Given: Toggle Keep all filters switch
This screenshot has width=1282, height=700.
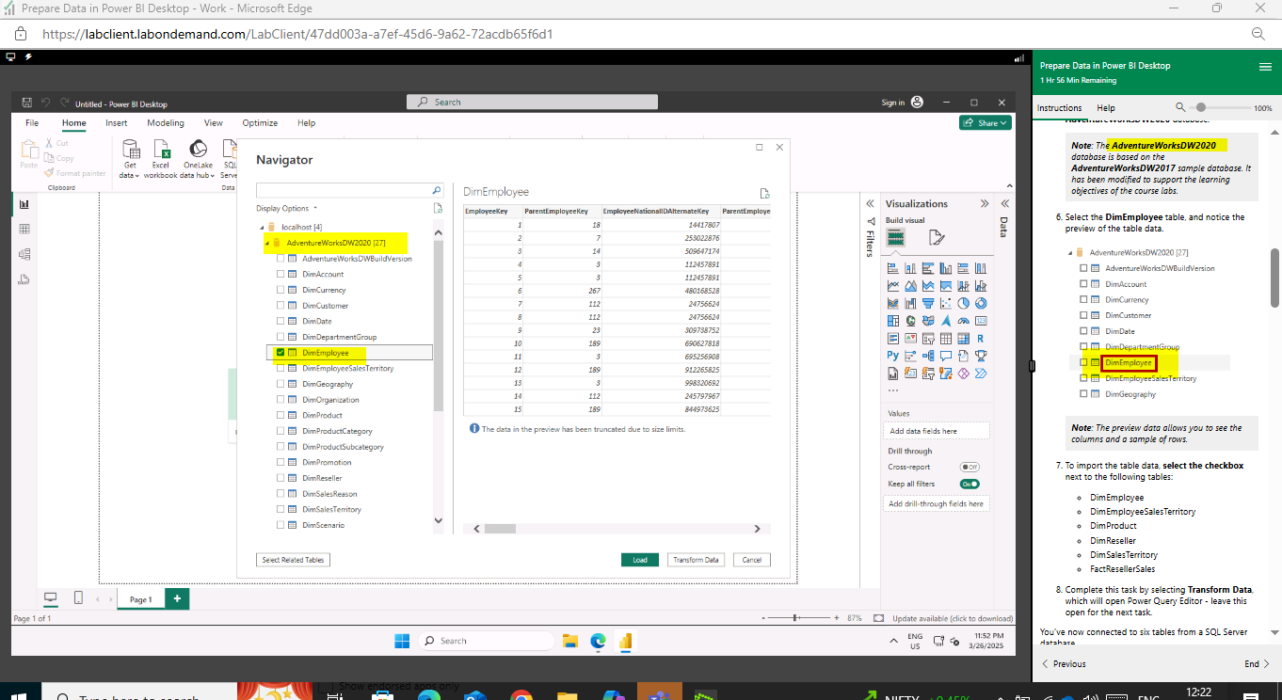Looking at the screenshot, I should coord(970,484).
